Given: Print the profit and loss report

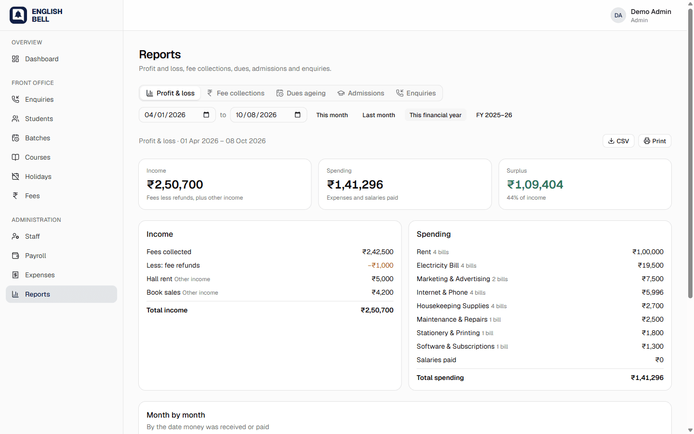Looking at the screenshot, I should (655, 141).
